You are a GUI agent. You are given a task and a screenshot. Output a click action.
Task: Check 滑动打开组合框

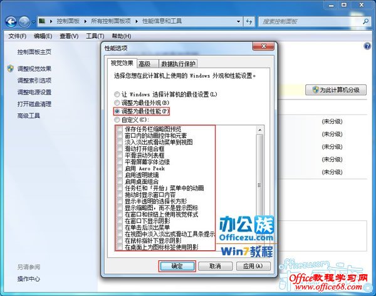point(120,149)
